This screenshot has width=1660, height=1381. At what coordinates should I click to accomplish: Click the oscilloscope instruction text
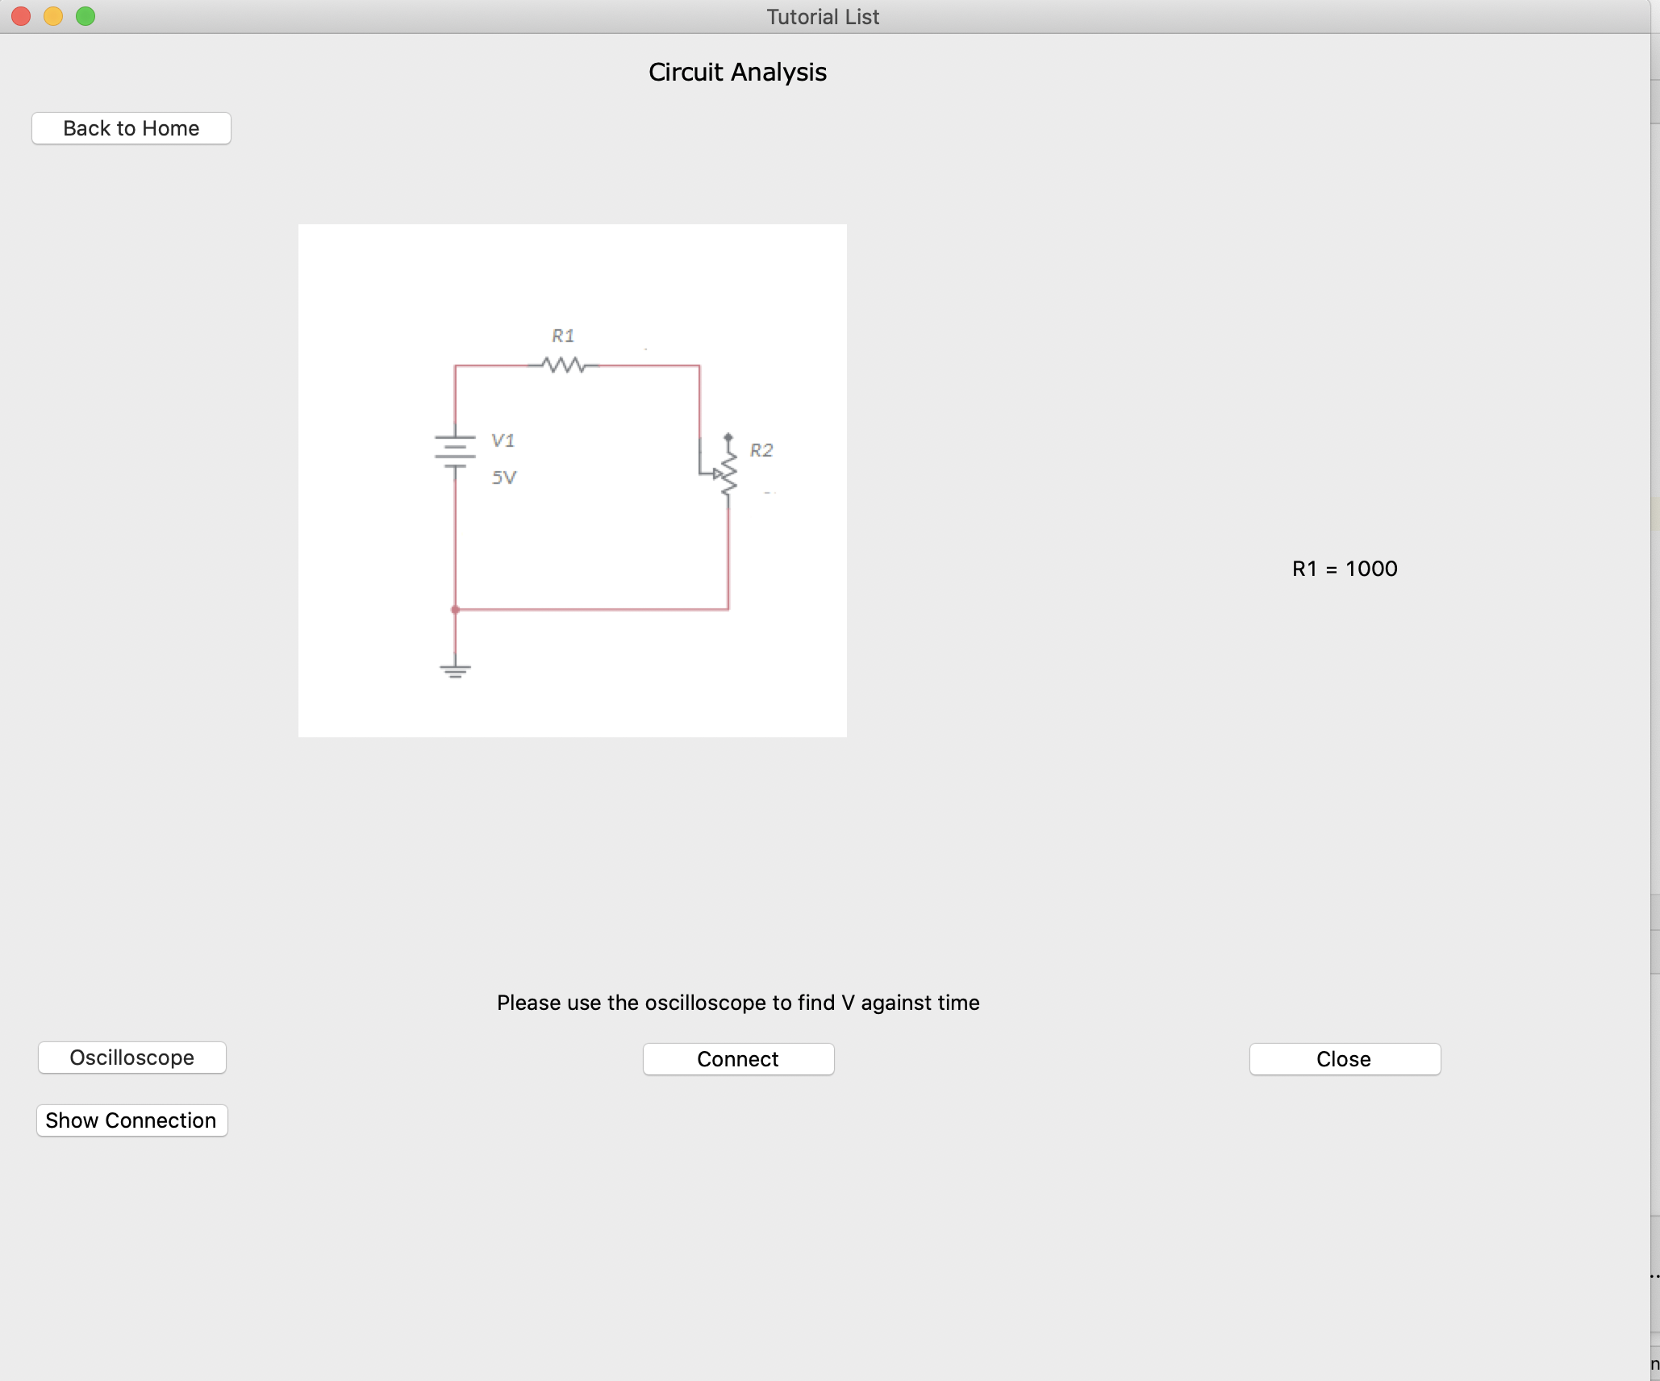click(x=737, y=1003)
